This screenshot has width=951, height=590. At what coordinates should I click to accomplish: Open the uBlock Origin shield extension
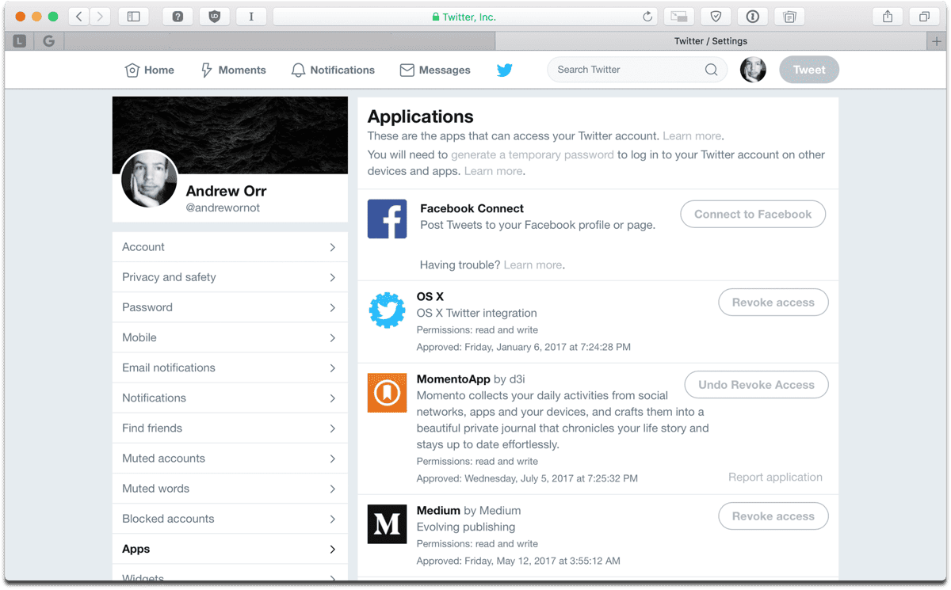[214, 17]
